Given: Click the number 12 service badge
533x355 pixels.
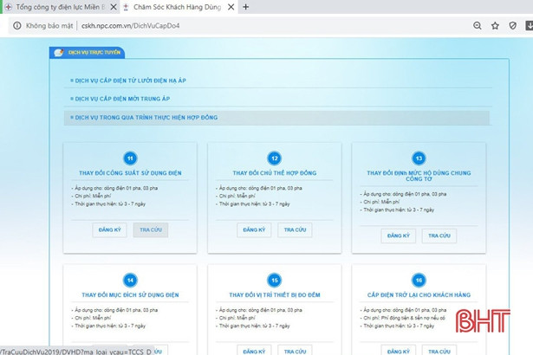Looking at the screenshot, I should click(x=274, y=158).
